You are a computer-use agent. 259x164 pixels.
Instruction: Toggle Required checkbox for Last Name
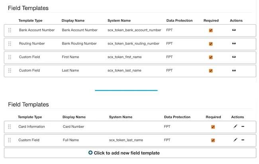[x=211, y=71]
